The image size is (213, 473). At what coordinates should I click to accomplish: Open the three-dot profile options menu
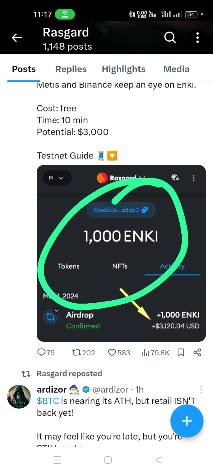coord(198,38)
